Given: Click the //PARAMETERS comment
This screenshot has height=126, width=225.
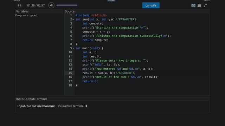Looking at the screenshot, I should pos(126,20).
